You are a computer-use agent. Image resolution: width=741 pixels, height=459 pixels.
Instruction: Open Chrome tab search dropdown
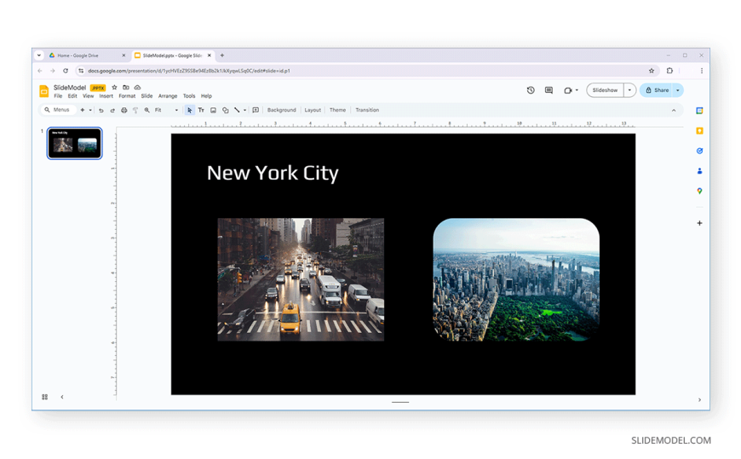click(38, 55)
